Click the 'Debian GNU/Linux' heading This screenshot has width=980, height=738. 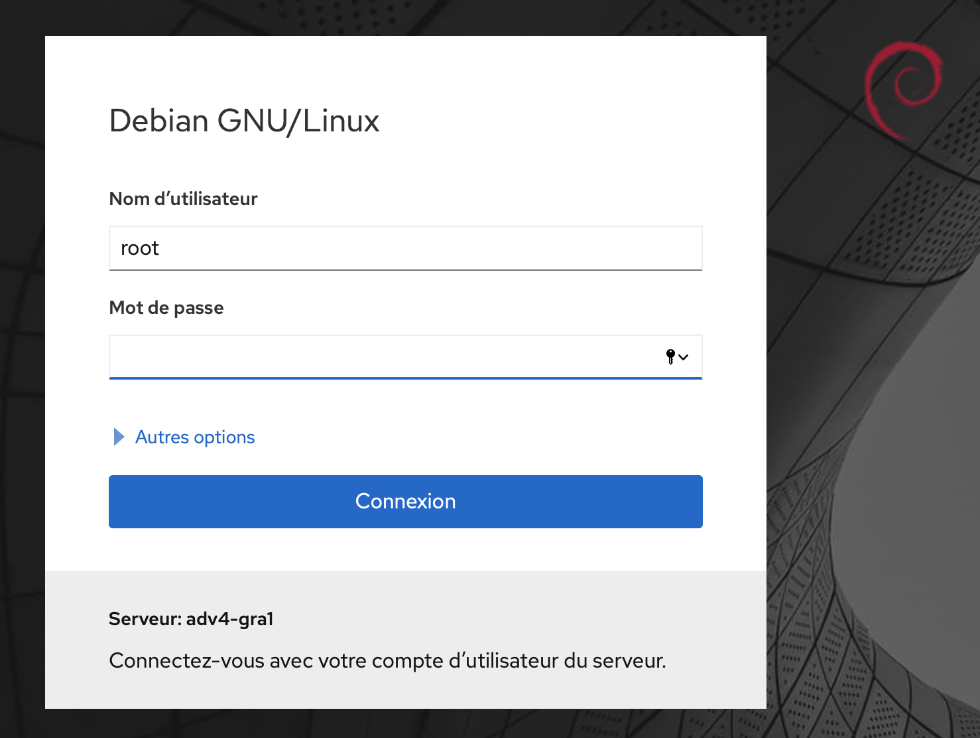point(244,121)
